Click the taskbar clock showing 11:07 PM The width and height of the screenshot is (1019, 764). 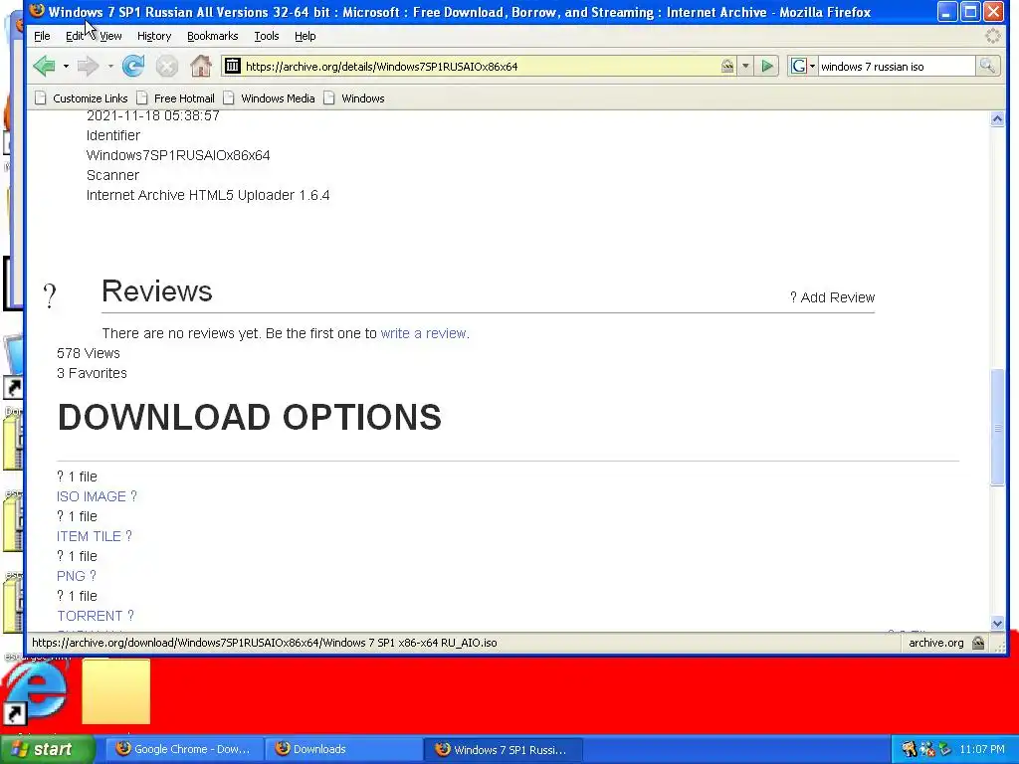pos(981,749)
